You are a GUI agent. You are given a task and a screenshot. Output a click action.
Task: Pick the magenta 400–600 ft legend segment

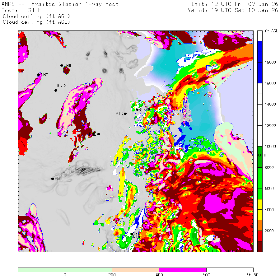183,270
